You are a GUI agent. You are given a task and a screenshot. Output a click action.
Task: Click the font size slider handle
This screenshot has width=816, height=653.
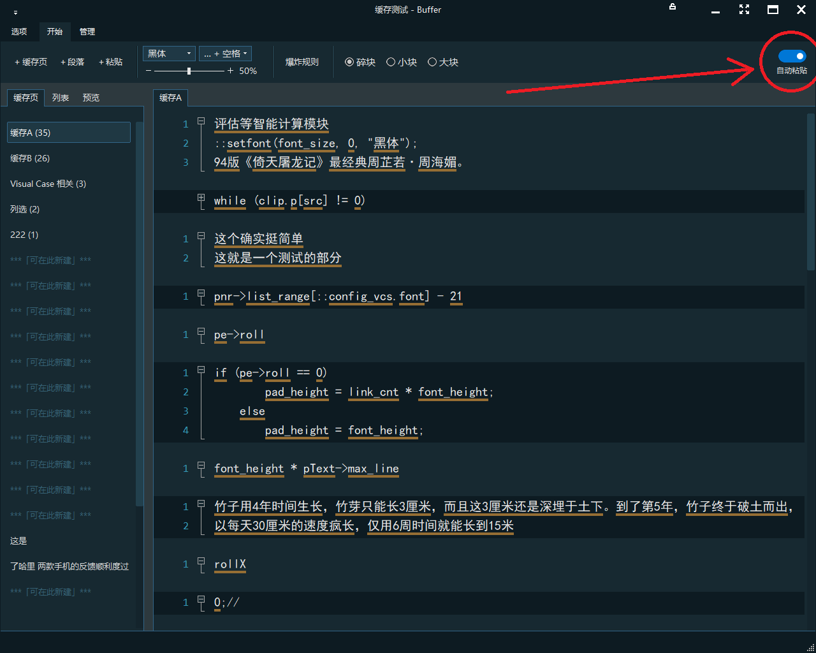click(189, 71)
